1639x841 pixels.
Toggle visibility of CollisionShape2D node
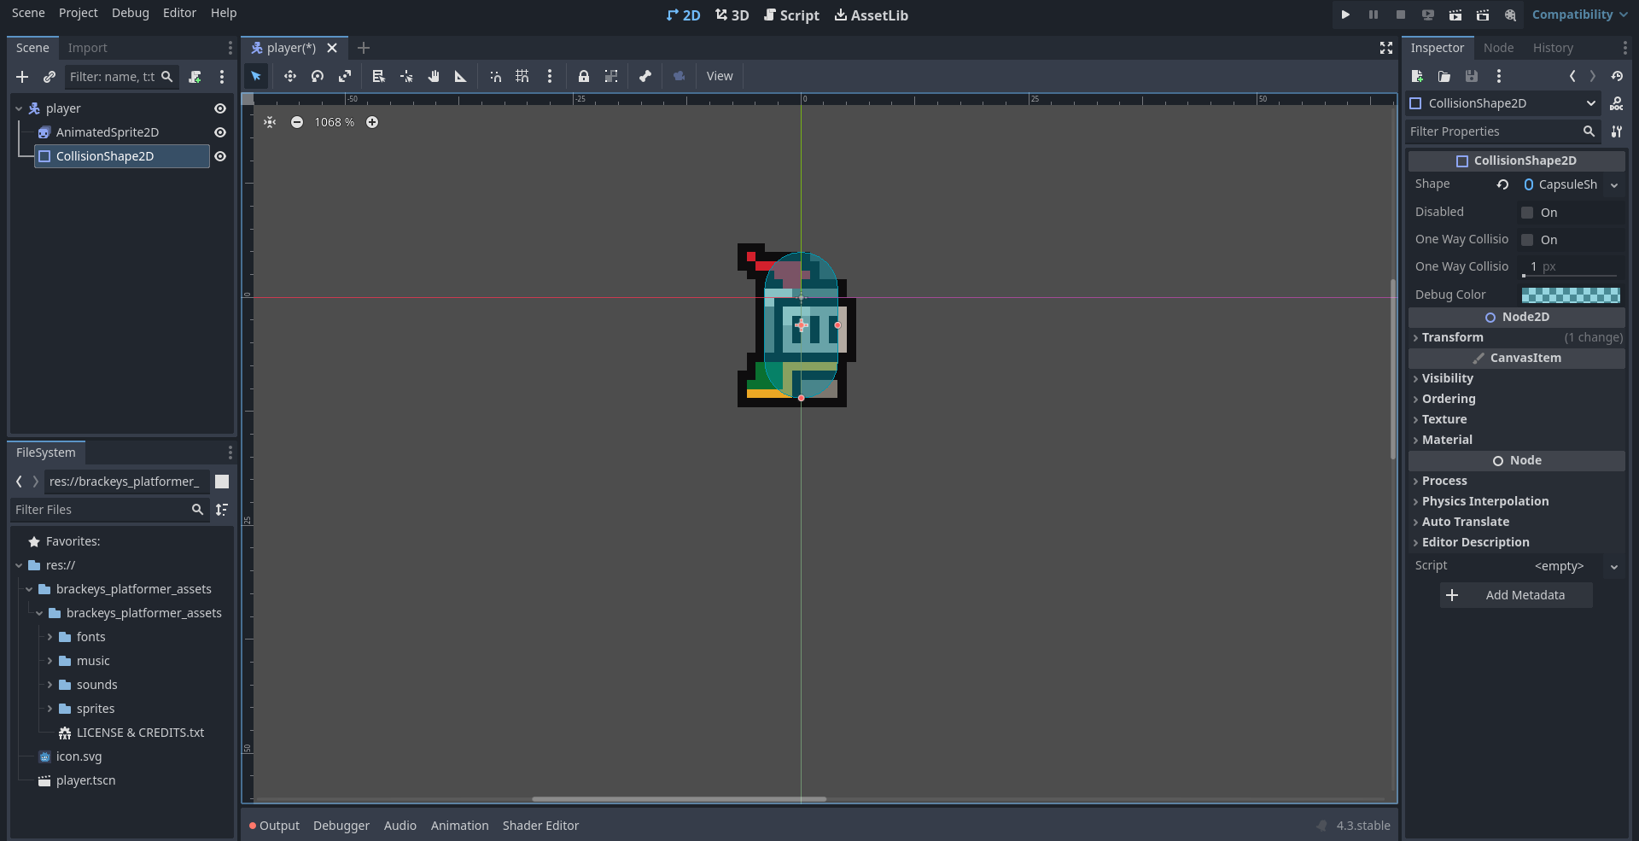pyautogui.click(x=220, y=156)
